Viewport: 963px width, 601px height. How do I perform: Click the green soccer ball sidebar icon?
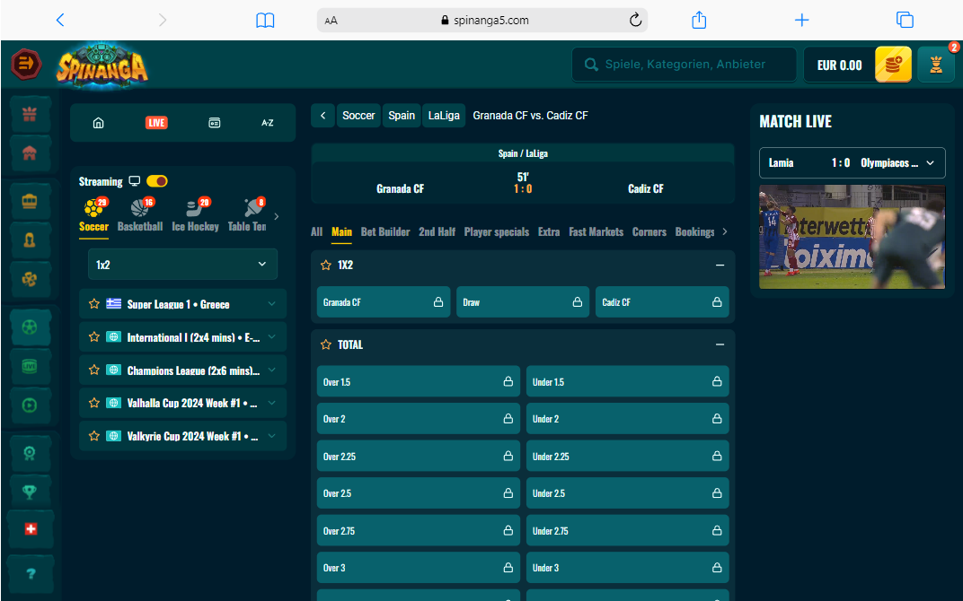click(x=31, y=327)
